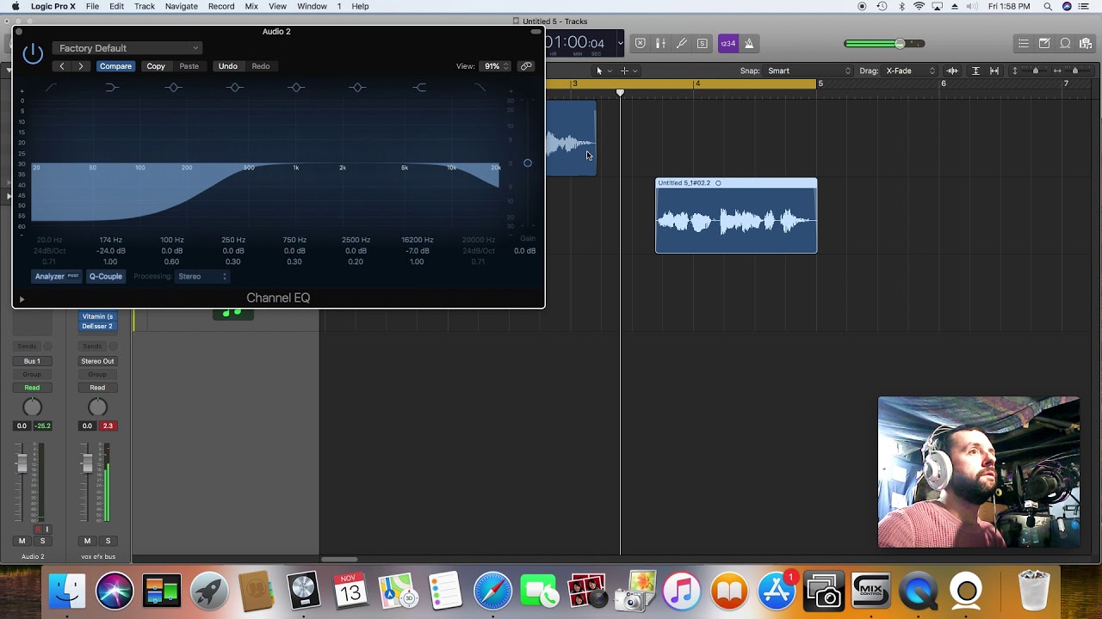Click the Redo button in Channel EQ
Viewport: 1102px width, 619px height.
261,66
